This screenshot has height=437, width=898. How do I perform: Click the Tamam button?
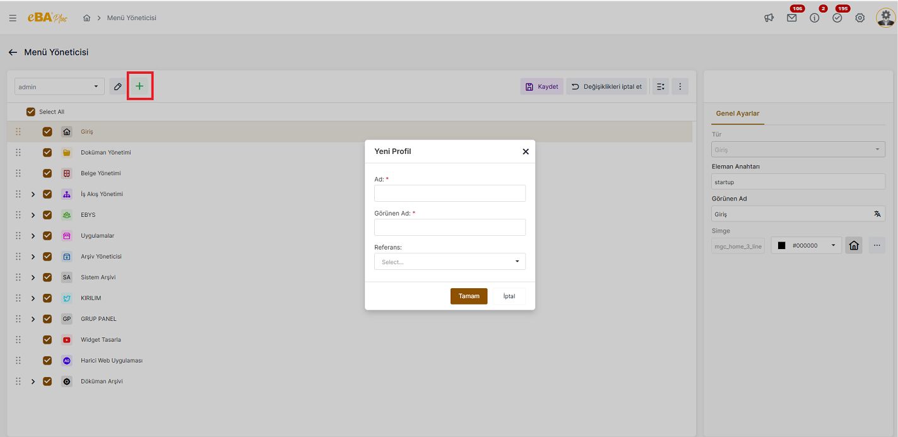tap(469, 296)
